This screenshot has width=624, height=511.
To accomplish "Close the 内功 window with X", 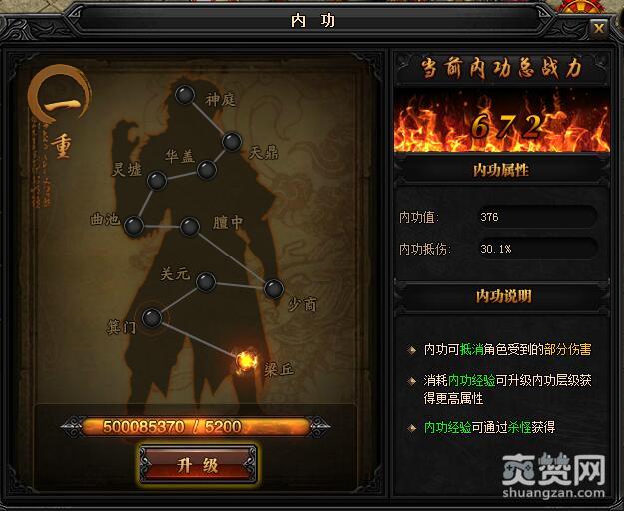I will point(598,29).
